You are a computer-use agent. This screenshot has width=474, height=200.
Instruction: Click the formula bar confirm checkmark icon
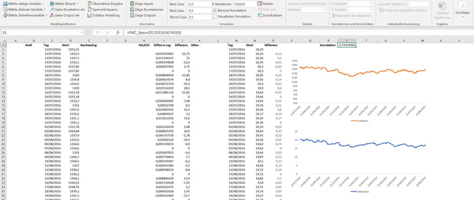pos(107,32)
